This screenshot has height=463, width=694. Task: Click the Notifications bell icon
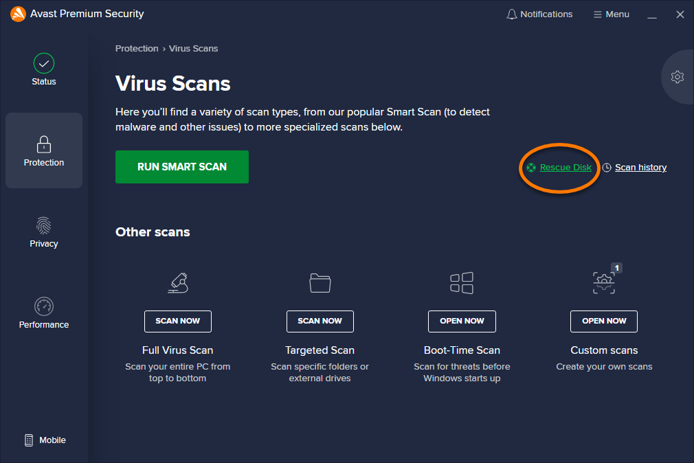(x=511, y=14)
